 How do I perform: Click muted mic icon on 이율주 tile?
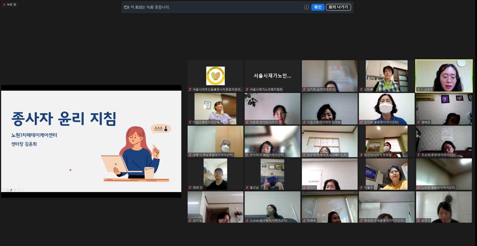(361, 188)
